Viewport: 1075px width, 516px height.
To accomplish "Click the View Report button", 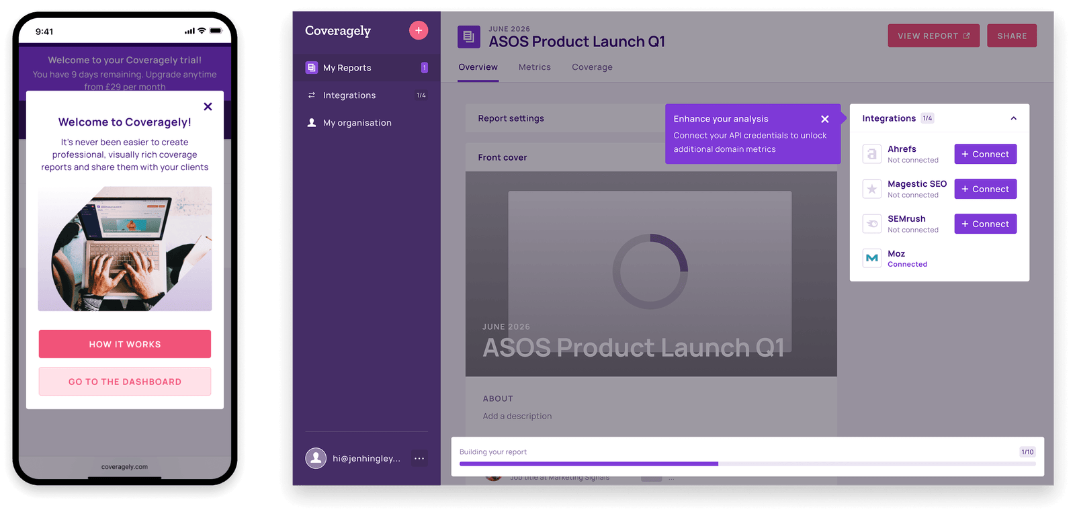I will tap(933, 36).
